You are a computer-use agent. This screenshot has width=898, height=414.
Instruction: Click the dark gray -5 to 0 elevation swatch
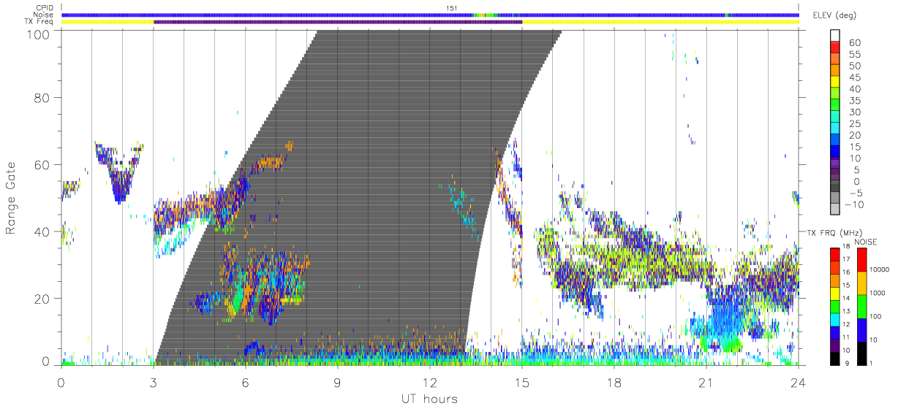click(836, 187)
